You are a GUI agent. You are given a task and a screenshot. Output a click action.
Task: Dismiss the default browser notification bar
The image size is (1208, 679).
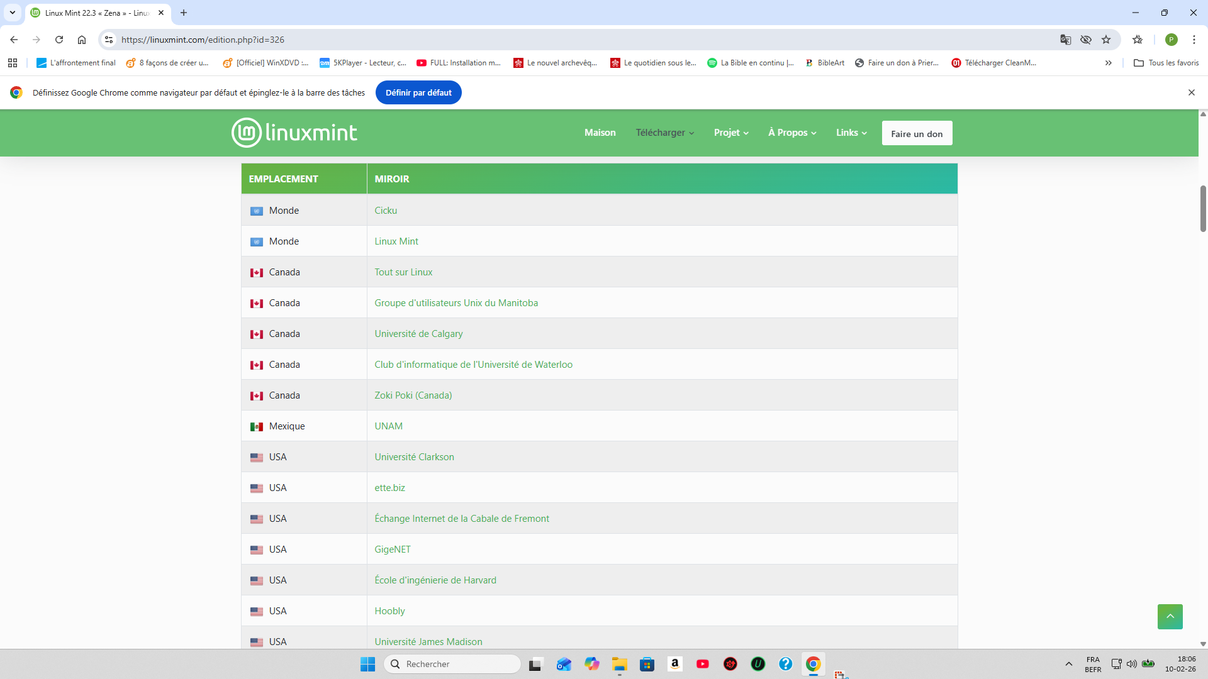point(1191,92)
